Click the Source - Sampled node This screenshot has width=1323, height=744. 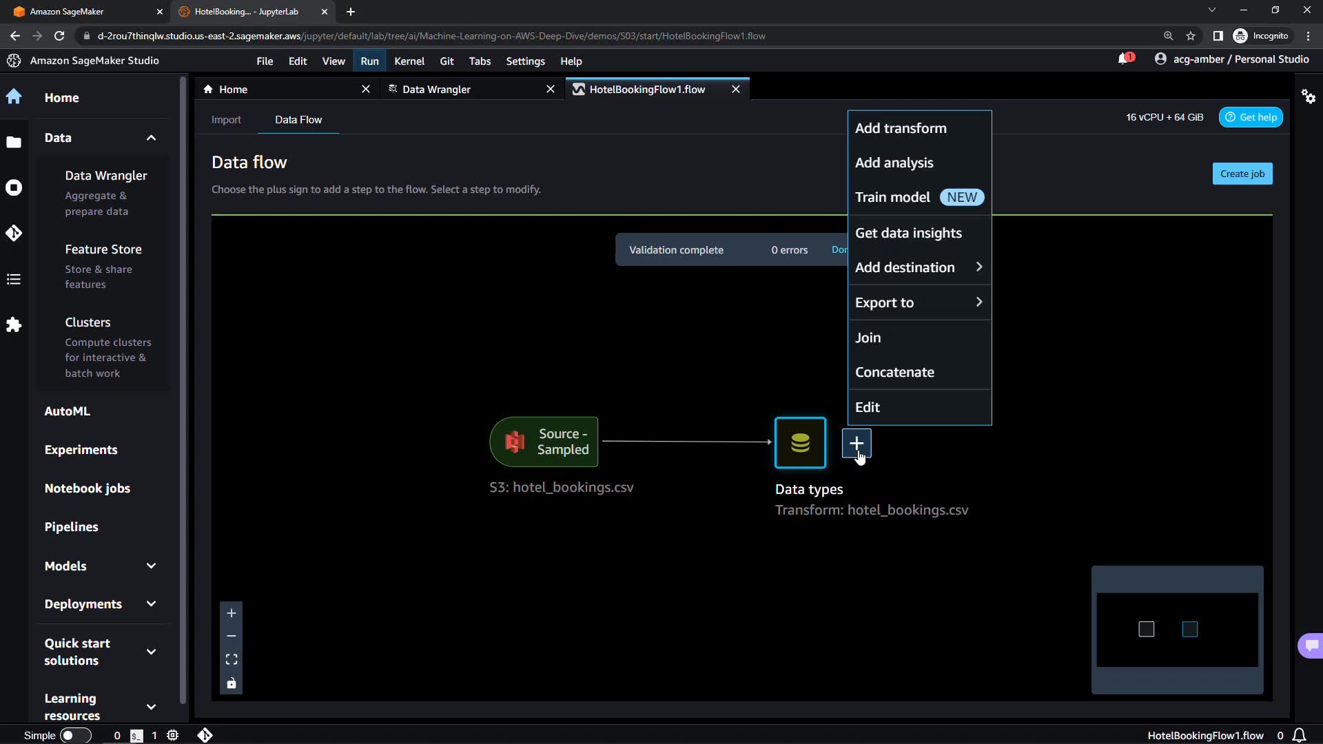544,442
